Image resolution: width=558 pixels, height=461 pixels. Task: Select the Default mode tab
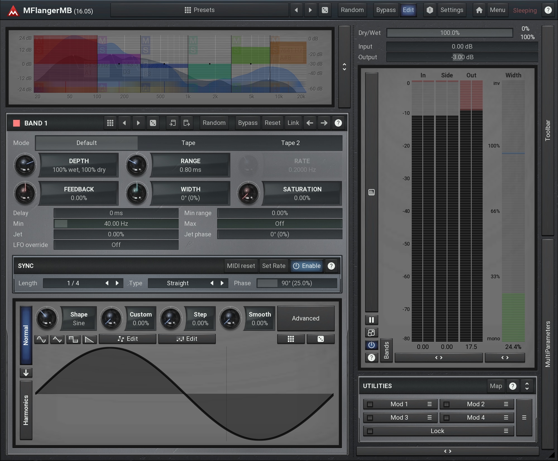[87, 143]
